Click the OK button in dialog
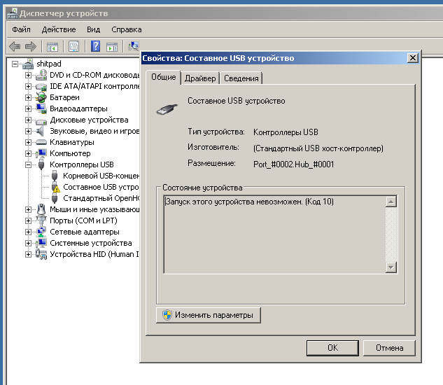 click(332, 347)
